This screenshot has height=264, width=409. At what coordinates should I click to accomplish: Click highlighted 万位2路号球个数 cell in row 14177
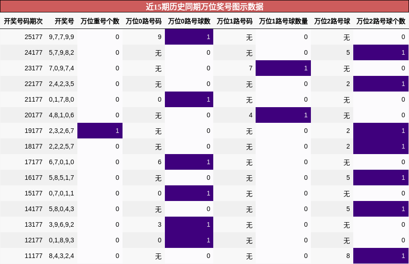381,209
